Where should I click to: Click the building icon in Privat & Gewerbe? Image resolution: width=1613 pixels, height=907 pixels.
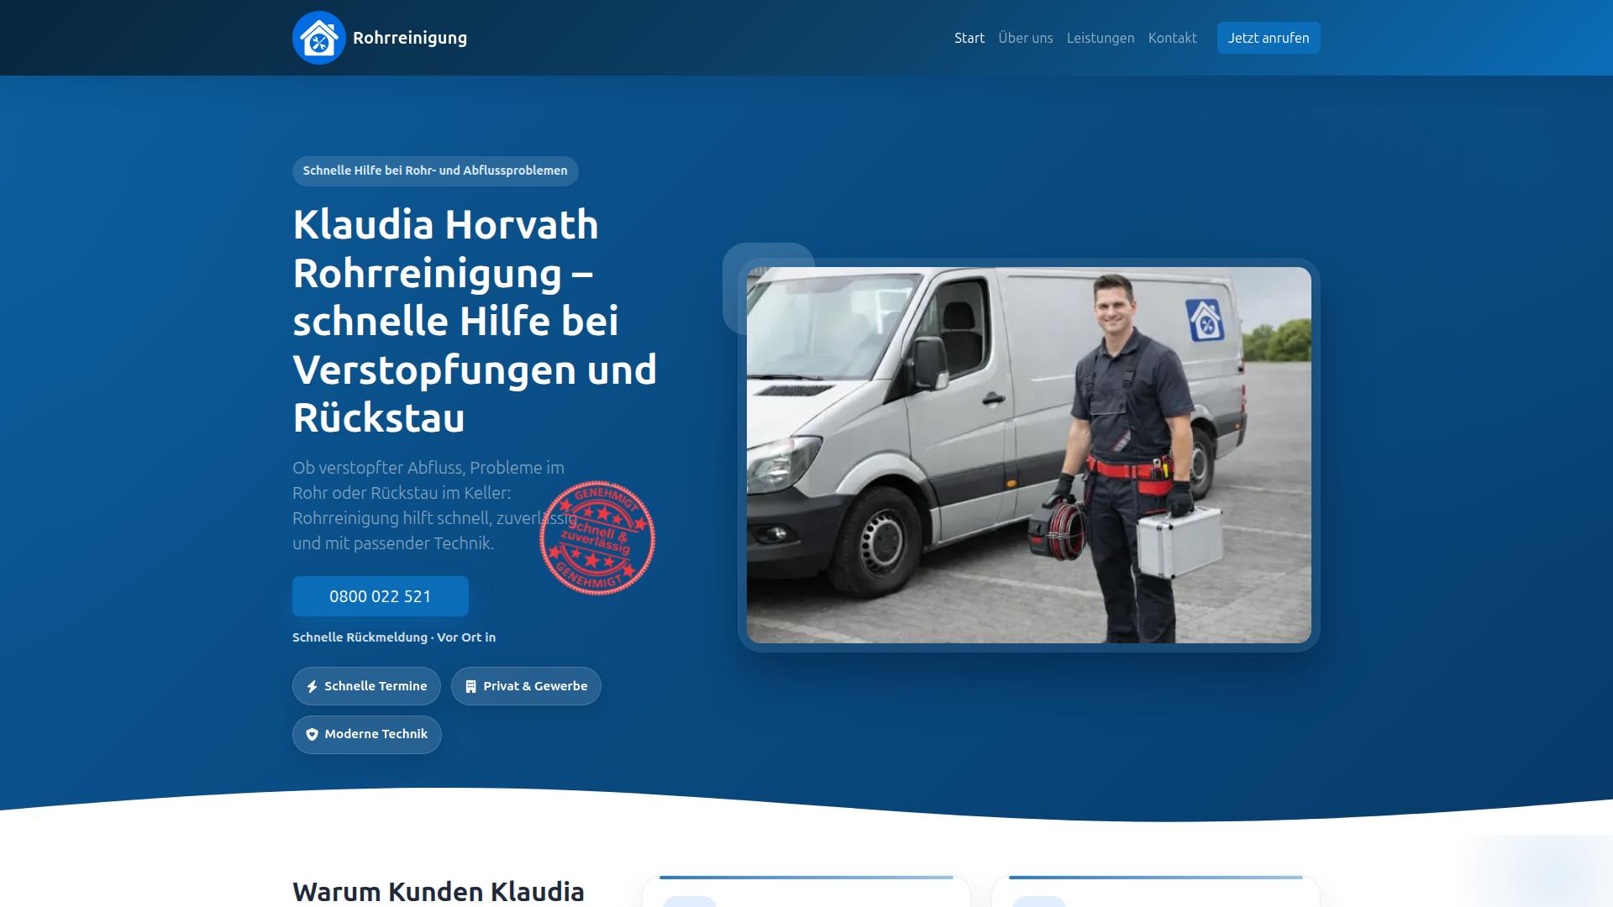(x=470, y=687)
